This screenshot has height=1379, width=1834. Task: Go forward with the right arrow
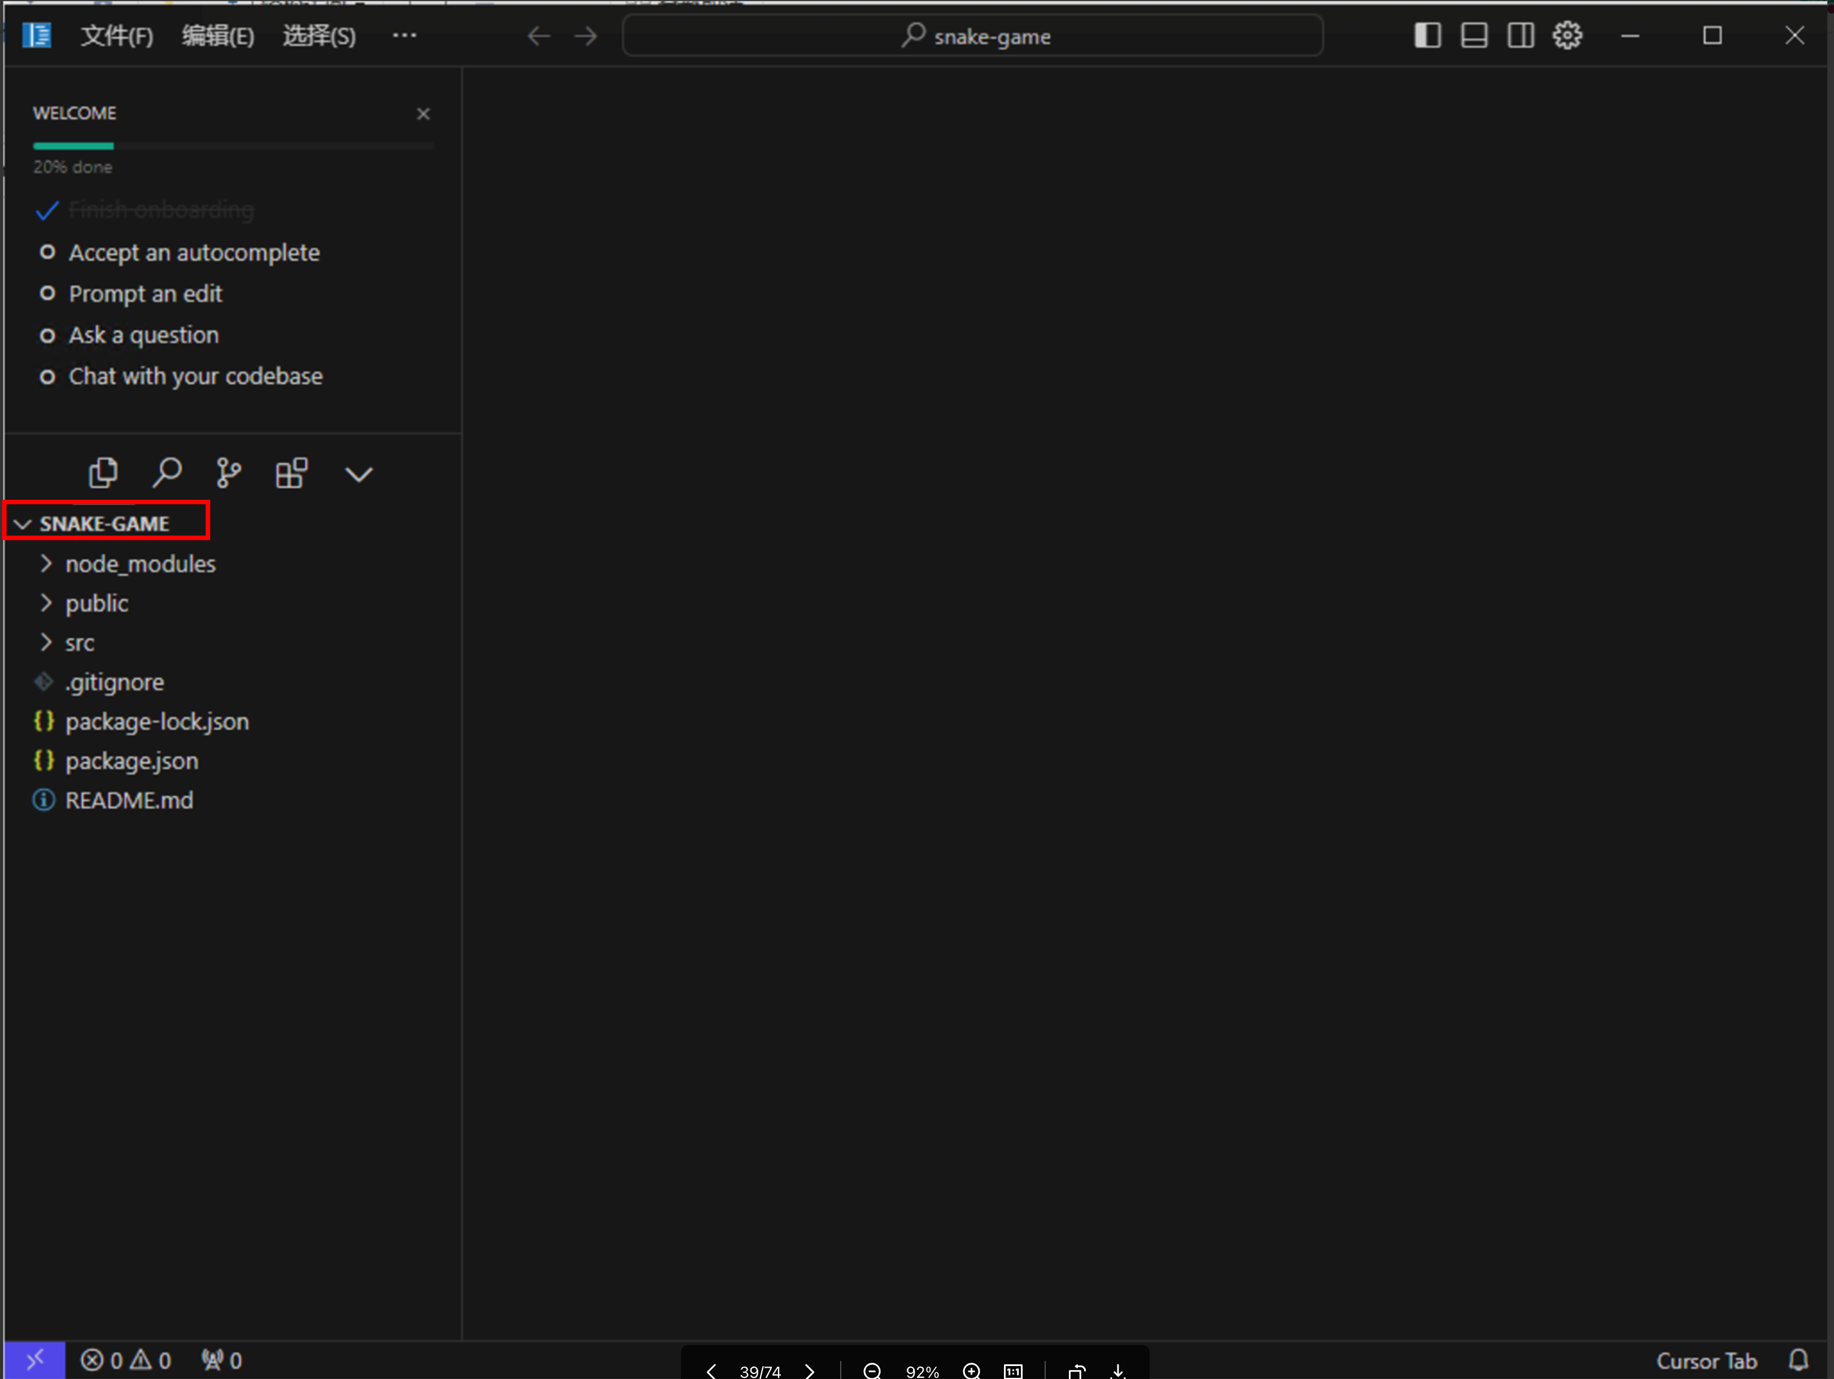pos(586,36)
